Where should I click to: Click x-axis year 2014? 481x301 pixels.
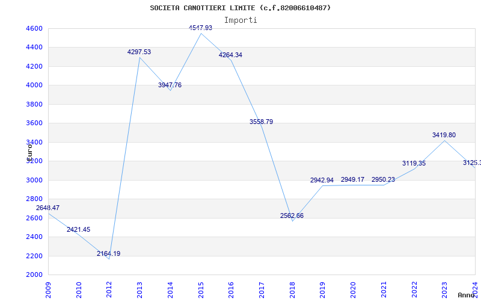170,290
